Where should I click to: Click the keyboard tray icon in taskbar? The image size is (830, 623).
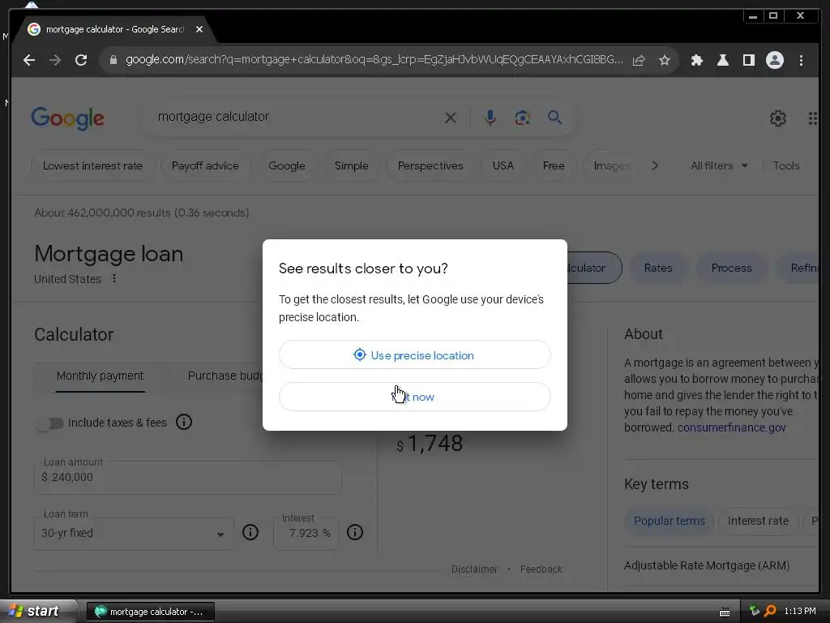(725, 612)
